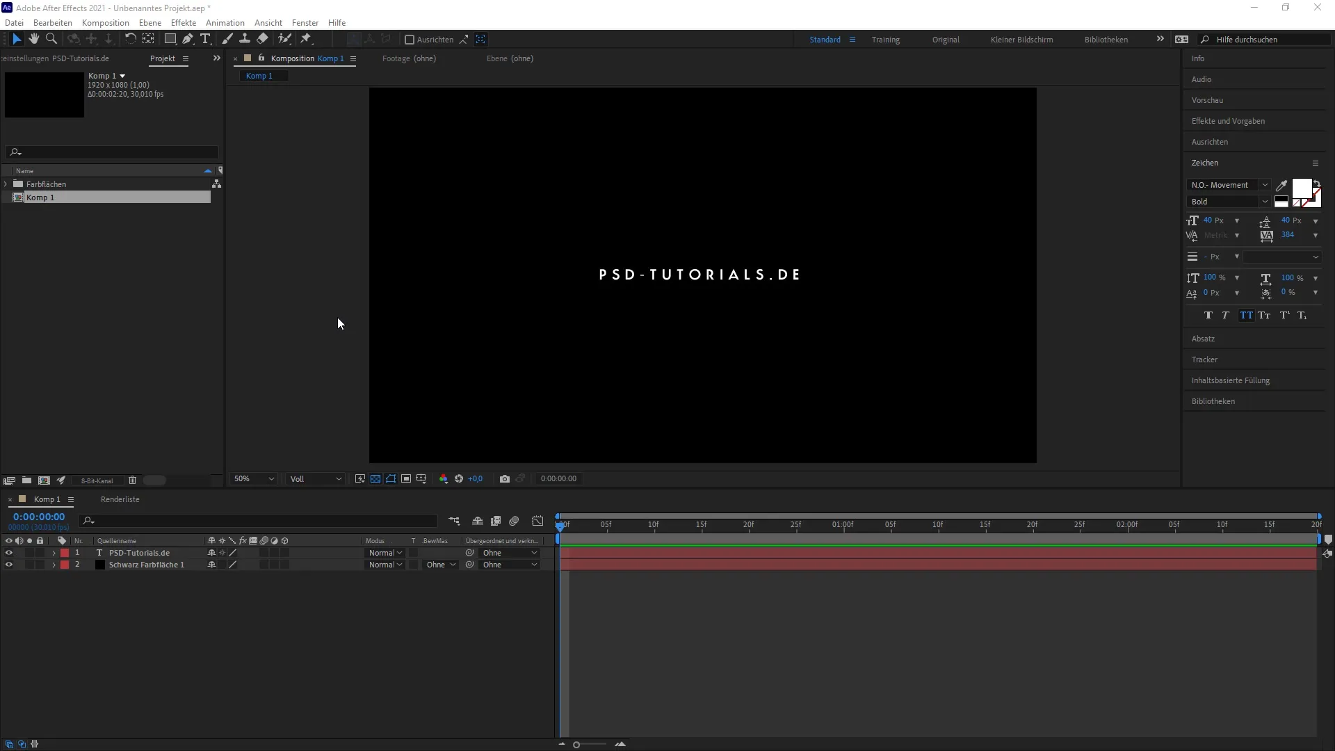Switch to the Training workspace

[885, 40]
